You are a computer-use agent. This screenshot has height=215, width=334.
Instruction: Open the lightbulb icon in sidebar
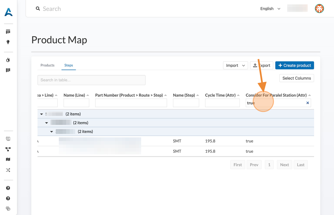click(8, 42)
